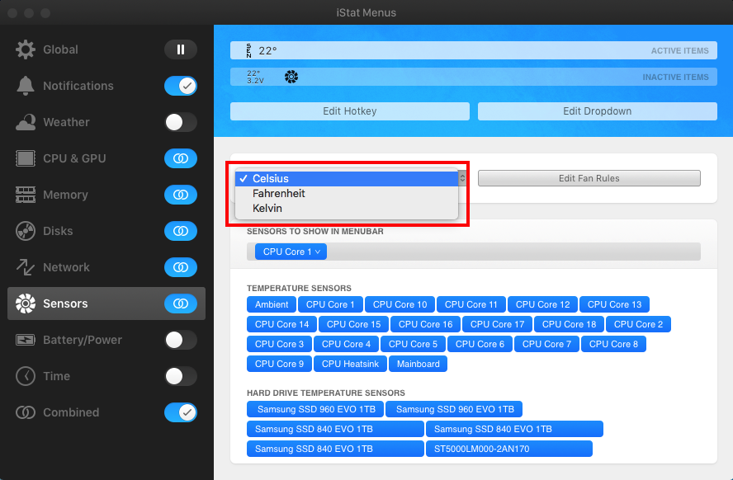Enable the Weather switch
This screenshot has height=480, width=733.
[181, 122]
